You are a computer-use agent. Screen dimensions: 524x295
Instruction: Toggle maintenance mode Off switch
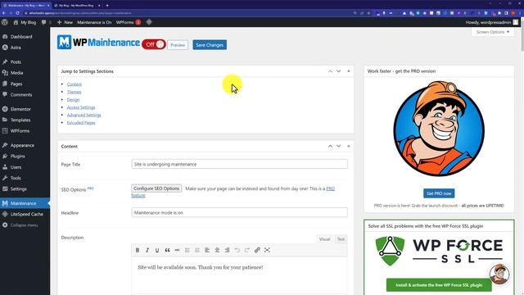coord(154,44)
